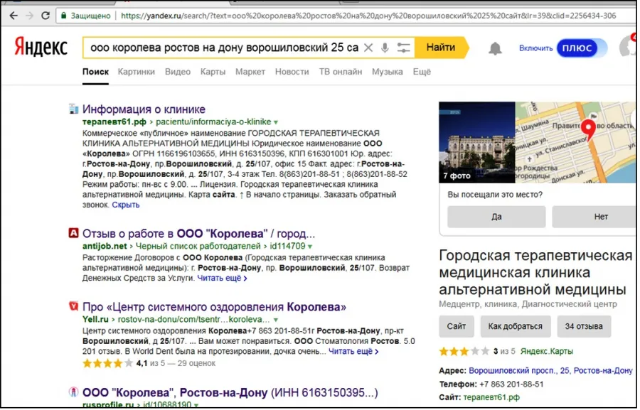The image size is (640, 410).
Task: Click the rusprofile.ru result favicon
Action: click(x=73, y=392)
